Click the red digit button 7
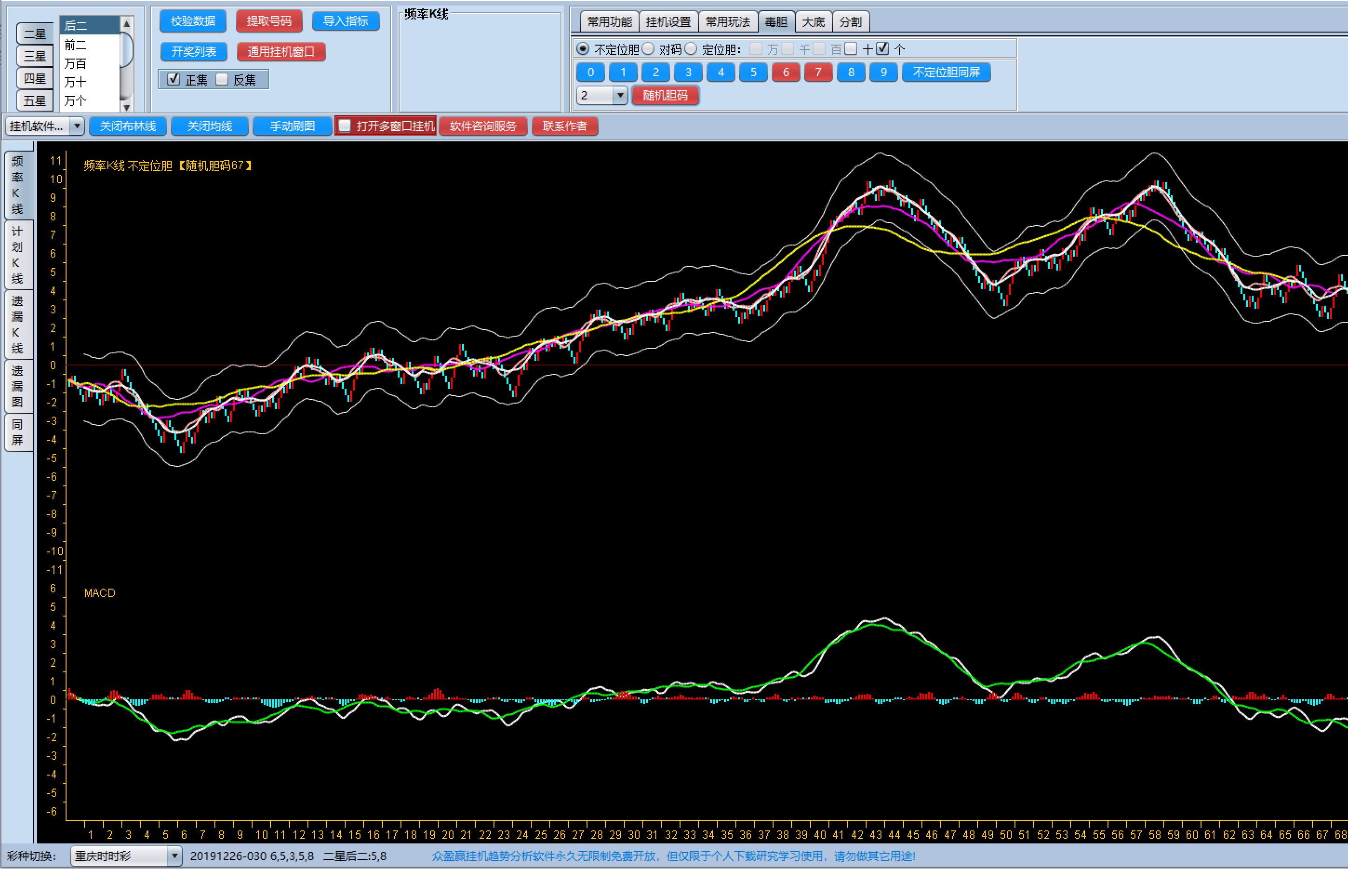This screenshot has height=869, width=1348. click(x=819, y=72)
